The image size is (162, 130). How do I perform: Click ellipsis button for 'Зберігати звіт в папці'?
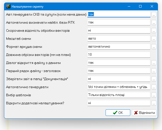[154, 79]
